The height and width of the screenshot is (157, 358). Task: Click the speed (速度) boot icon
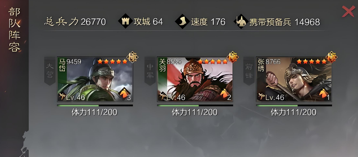coord(182,21)
